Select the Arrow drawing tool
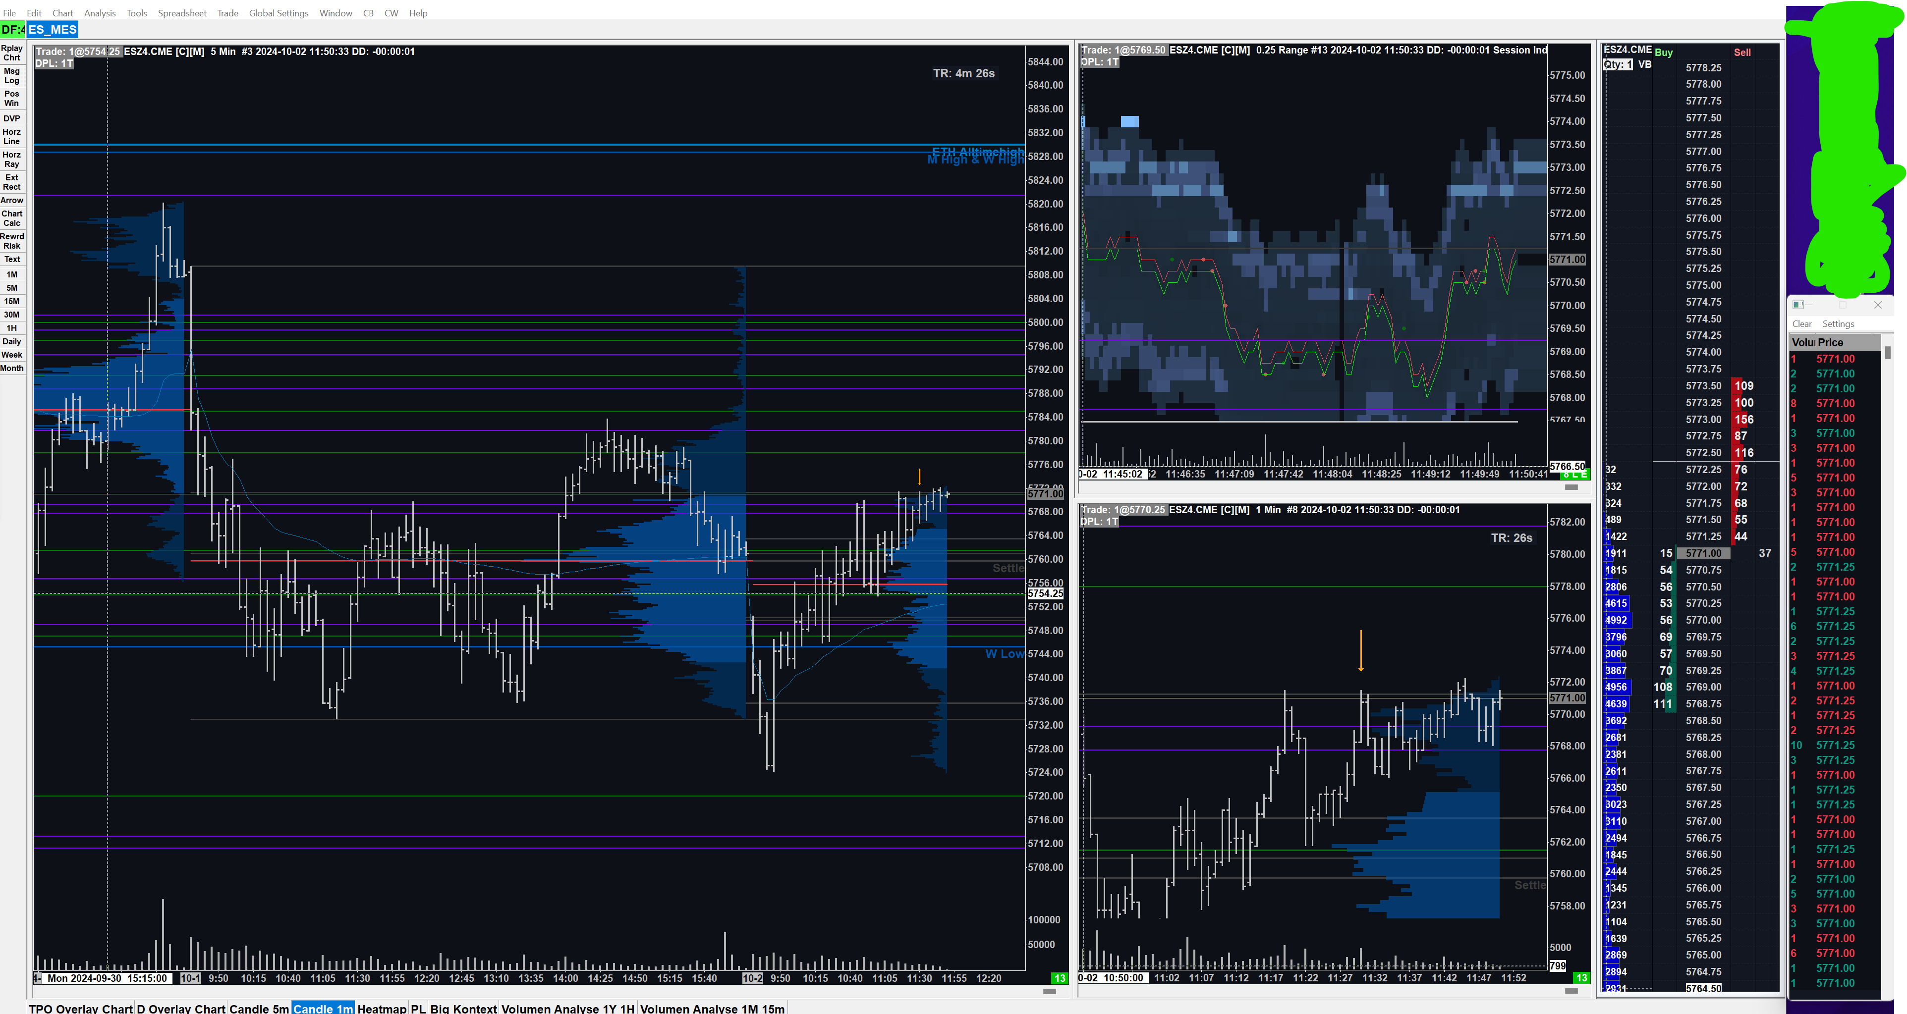1907x1014 pixels. pos(12,201)
